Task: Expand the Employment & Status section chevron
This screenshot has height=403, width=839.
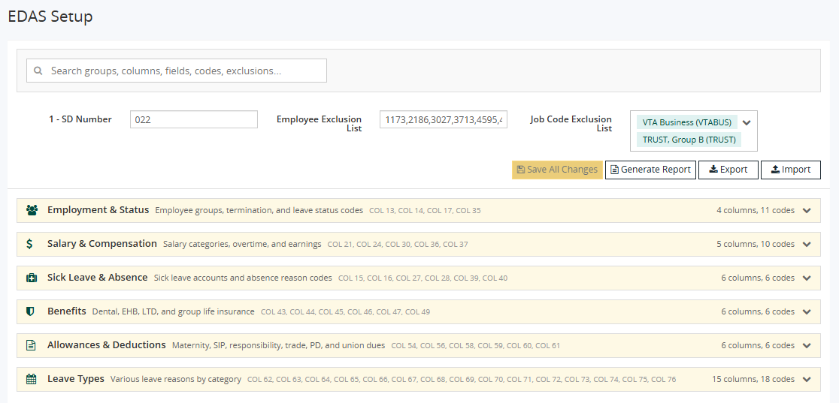Action: click(x=807, y=211)
